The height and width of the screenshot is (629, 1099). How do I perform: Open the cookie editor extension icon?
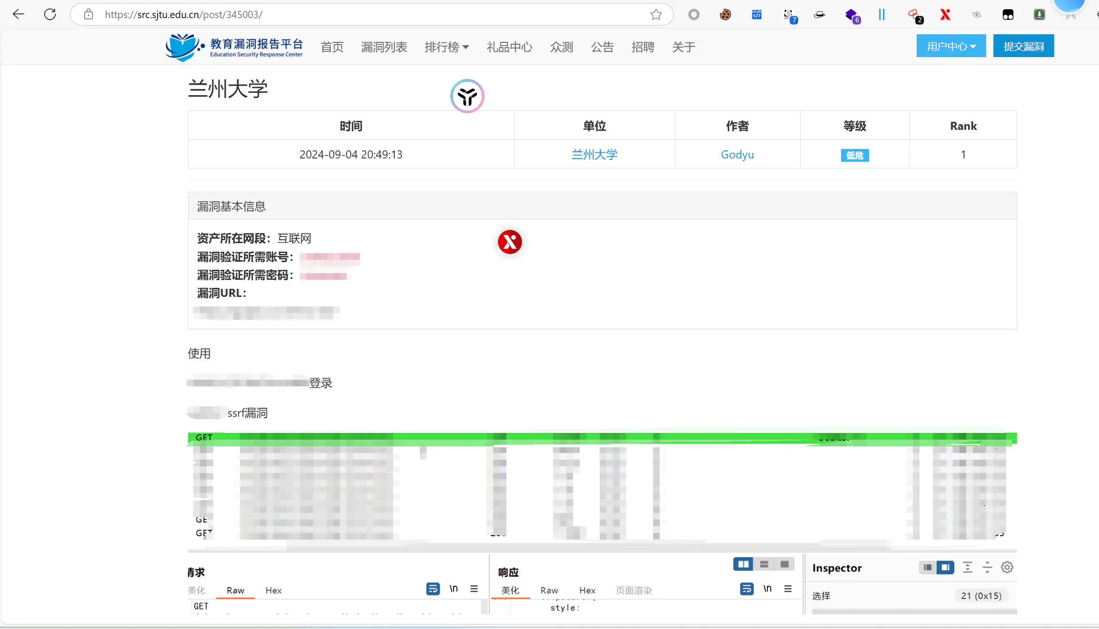(725, 15)
